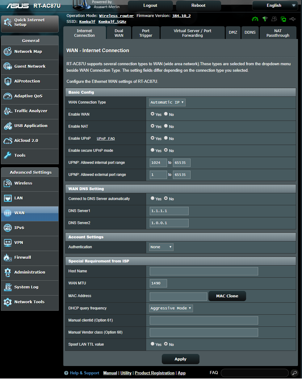This screenshot has height=379, width=302.
Task: Click the Wireless router operation mode link
Action: pyautogui.click(x=116, y=16)
